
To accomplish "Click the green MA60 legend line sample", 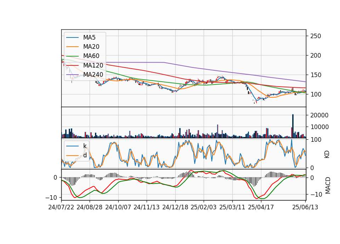I will (x=72, y=56).
